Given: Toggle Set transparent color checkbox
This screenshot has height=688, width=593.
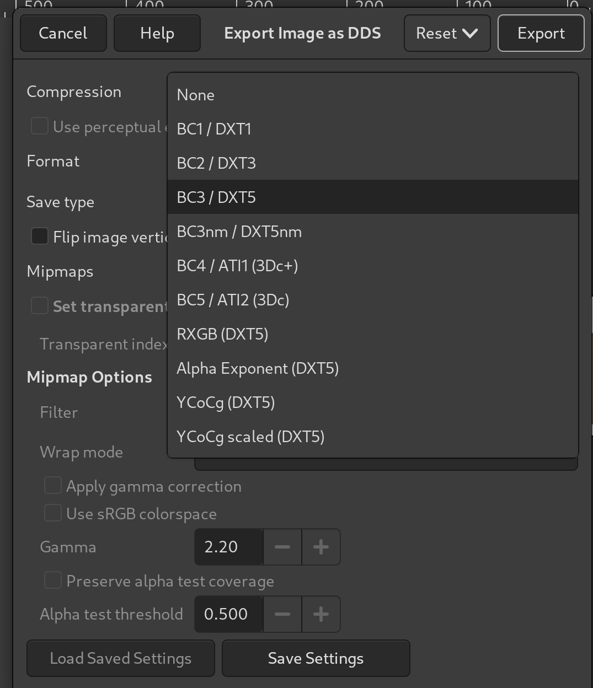Looking at the screenshot, I should [40, 306].
